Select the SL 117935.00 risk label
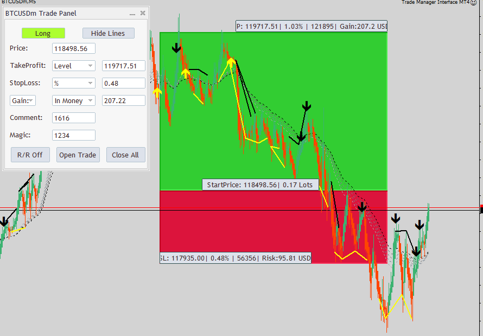The height and width of the screenshot is (336, 483). pos(236,258)
